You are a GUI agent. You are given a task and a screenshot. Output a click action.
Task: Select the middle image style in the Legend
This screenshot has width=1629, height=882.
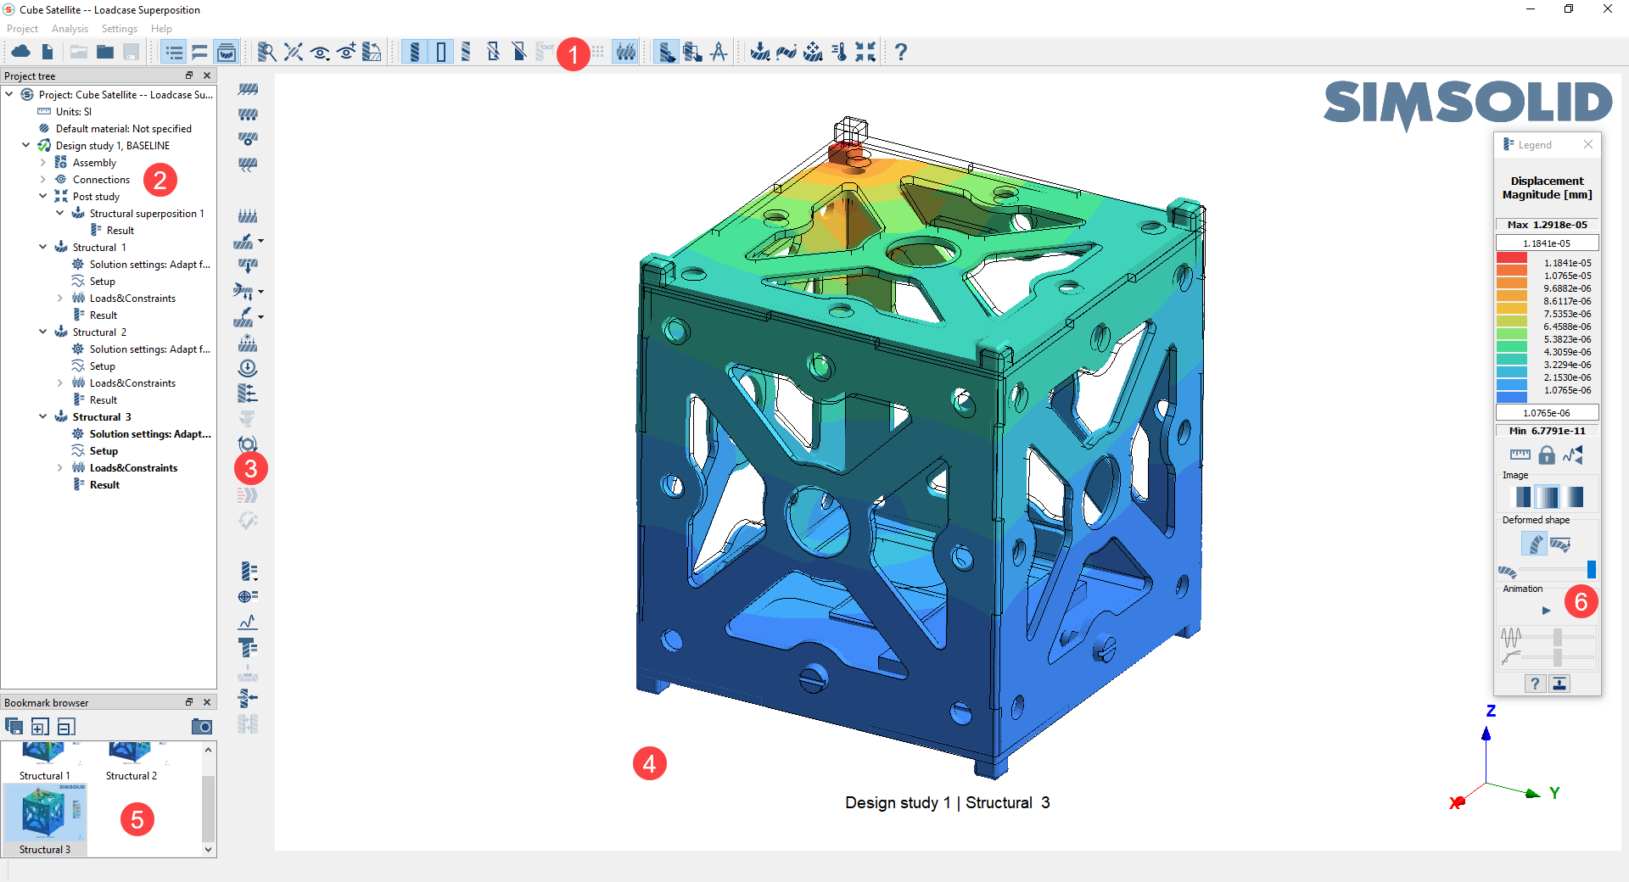tap(1547, 497)
